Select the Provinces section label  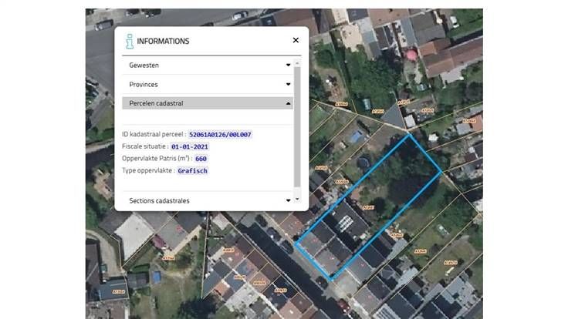click(x=145, y=84)
